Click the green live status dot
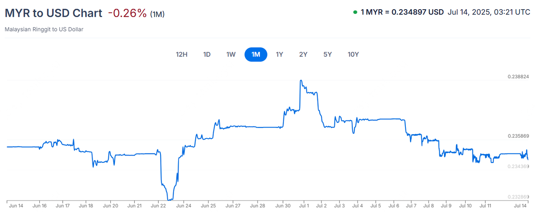This screenshot has height=212, width=535. (355, 12)
